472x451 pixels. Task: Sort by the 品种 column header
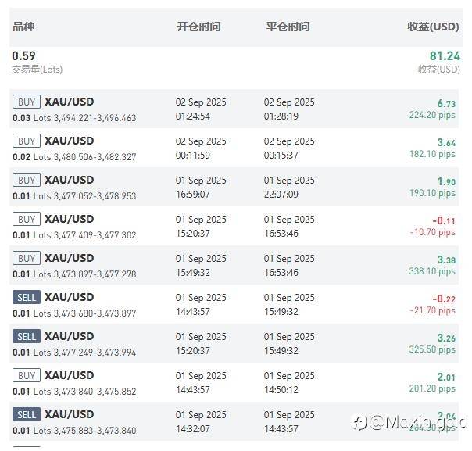pyautogui.click(x=23, y=27)
